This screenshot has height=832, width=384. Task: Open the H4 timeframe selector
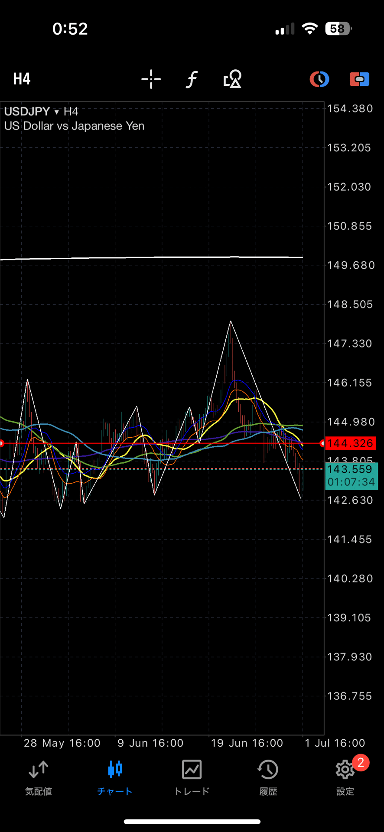coord(22,79)
